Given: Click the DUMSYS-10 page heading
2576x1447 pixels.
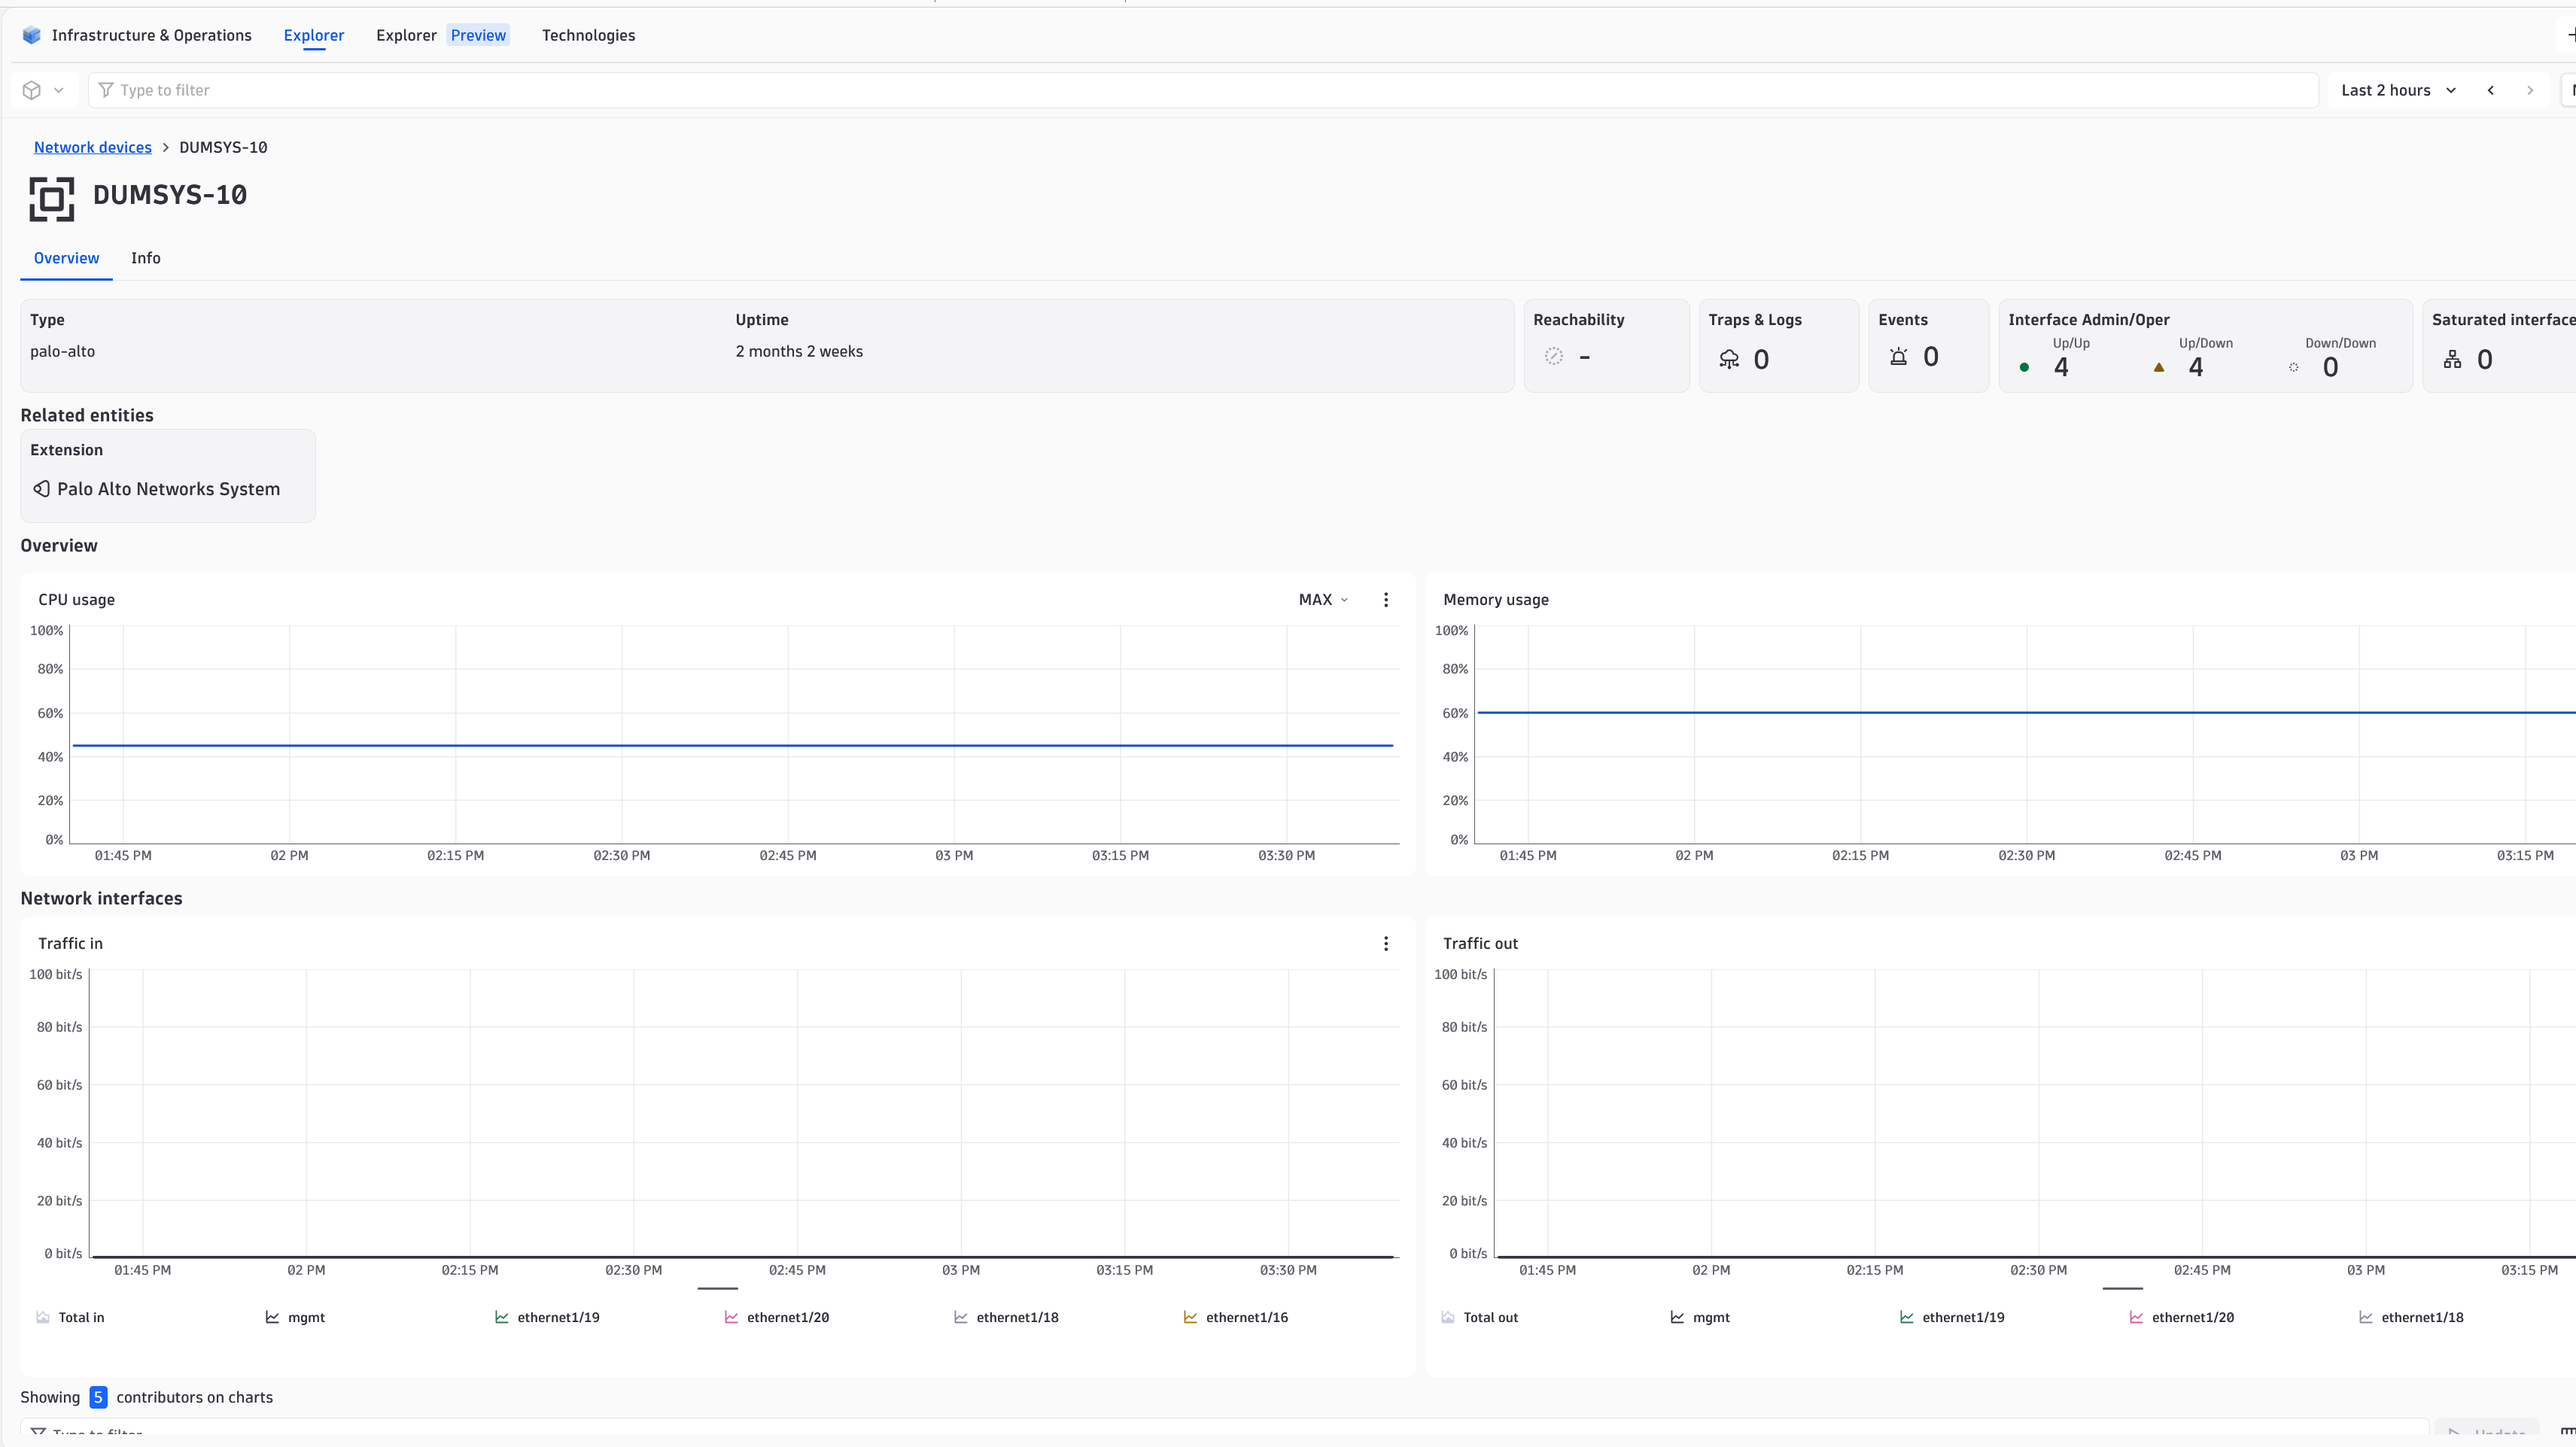Looking at the screenshot, I should [170, 194].
